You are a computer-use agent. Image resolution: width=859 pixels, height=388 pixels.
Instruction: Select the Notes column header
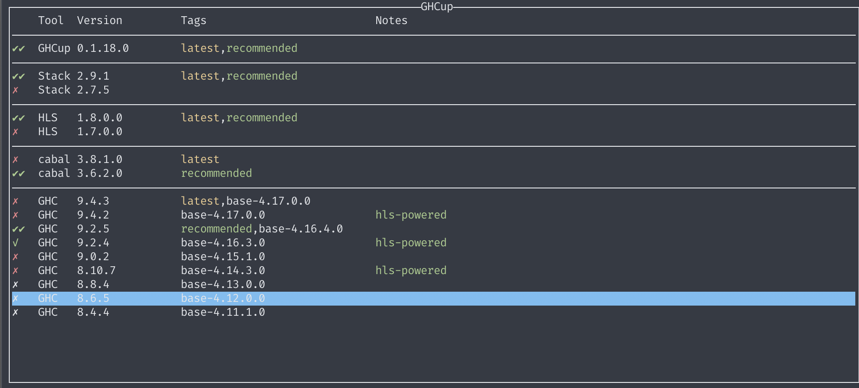click(392, 20)
